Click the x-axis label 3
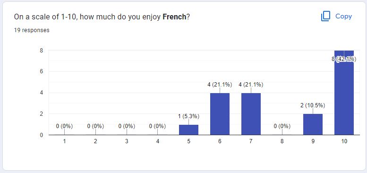 tap(127, 141)
